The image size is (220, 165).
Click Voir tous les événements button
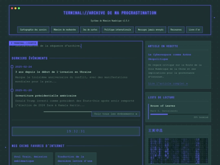click(x=116, y=114)
